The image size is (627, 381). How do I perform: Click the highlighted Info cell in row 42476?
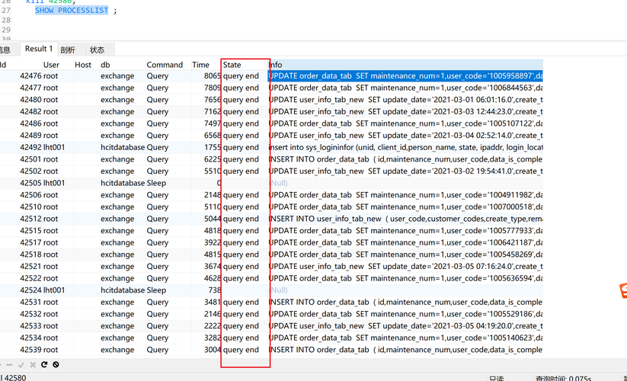pos(405,76)
